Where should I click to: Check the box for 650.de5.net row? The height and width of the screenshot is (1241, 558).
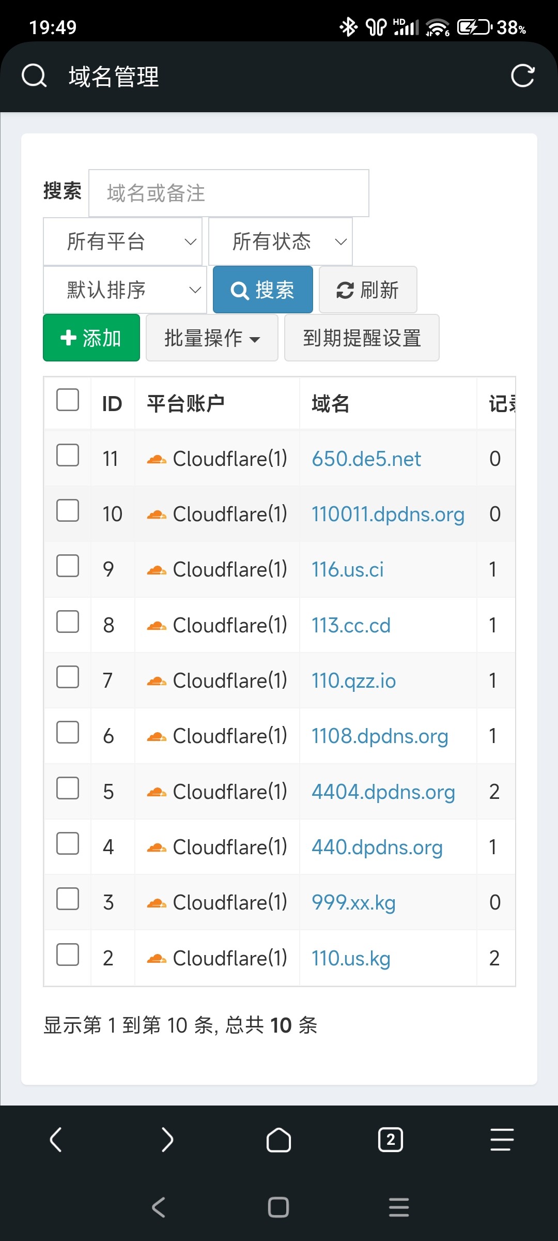tap(68, 456)
